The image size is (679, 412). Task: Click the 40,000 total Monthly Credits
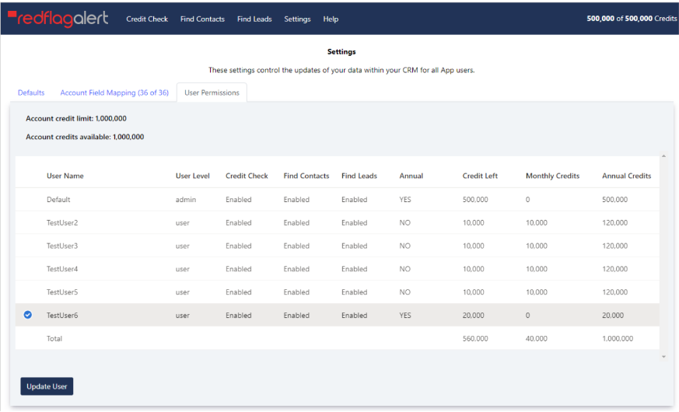coord(537,338)
